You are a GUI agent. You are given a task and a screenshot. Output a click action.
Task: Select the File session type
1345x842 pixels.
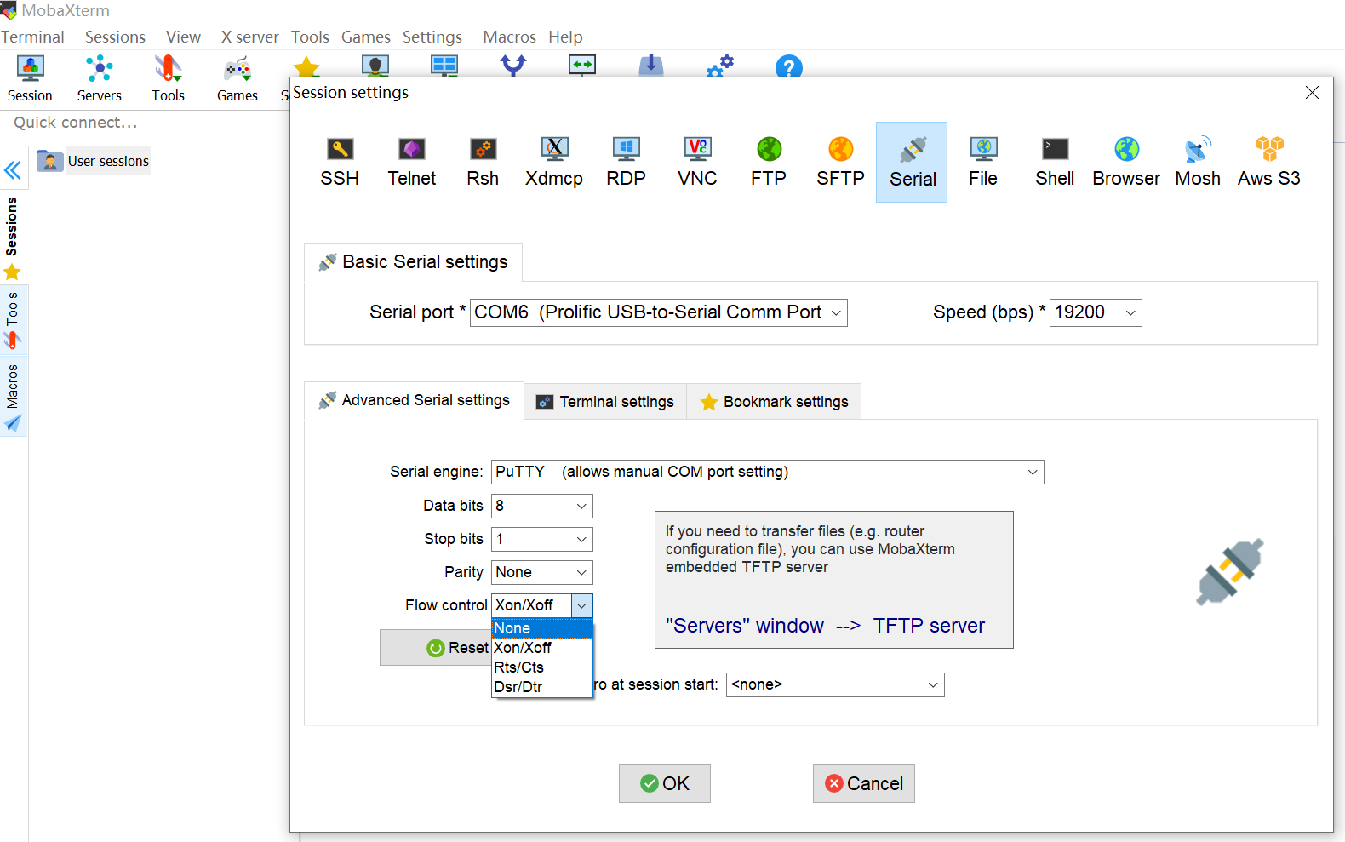click(983, 162)
